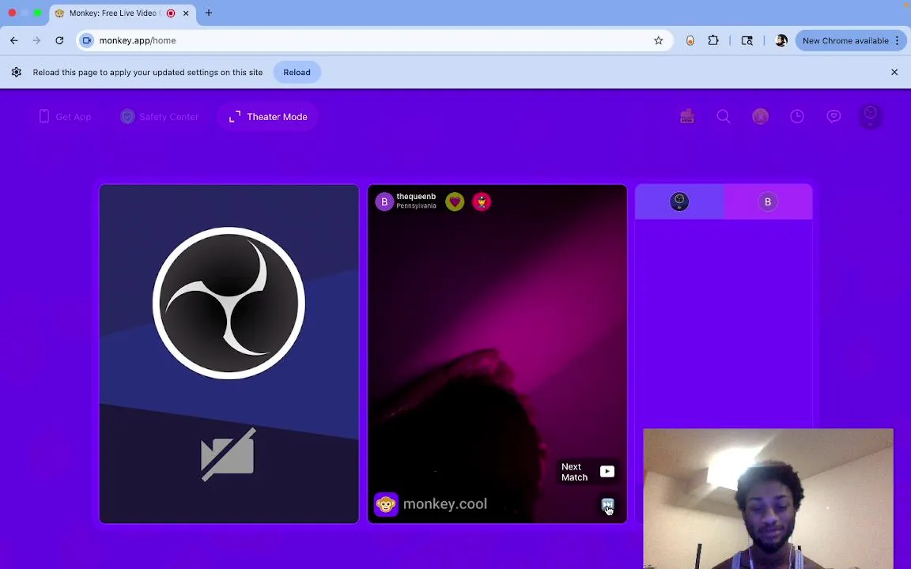Enable Theater Mode
911x569 pixels.
pyautogui.click(x=268, y=117)
